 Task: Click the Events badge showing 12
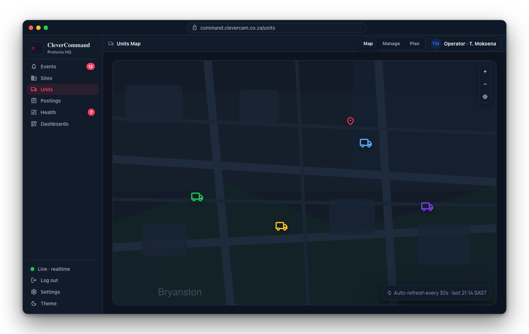[x=91, y=66]
